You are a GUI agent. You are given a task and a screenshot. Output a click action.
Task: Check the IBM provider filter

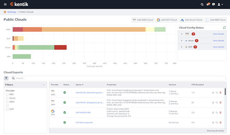click(x=7, y=94)
